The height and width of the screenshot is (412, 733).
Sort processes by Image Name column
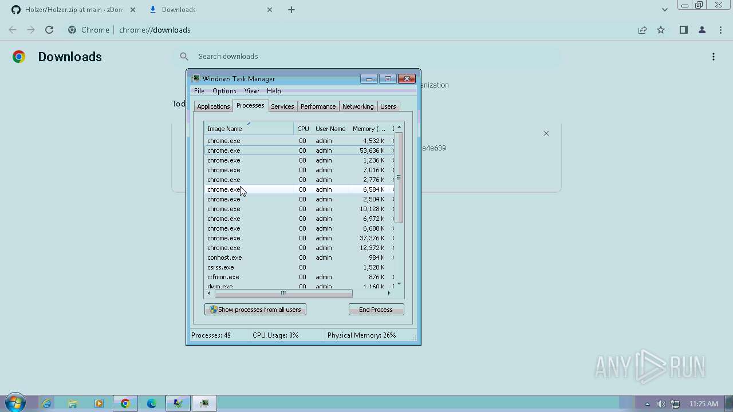point(249,129)
